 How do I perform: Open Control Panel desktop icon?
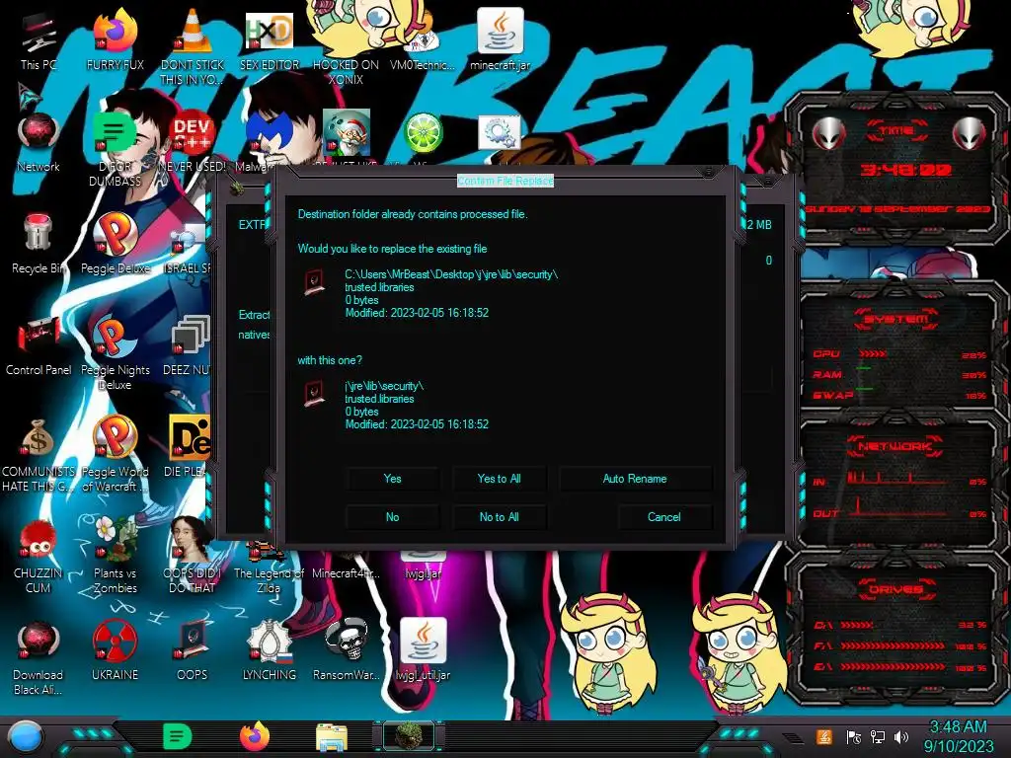[x=39, y=345]
